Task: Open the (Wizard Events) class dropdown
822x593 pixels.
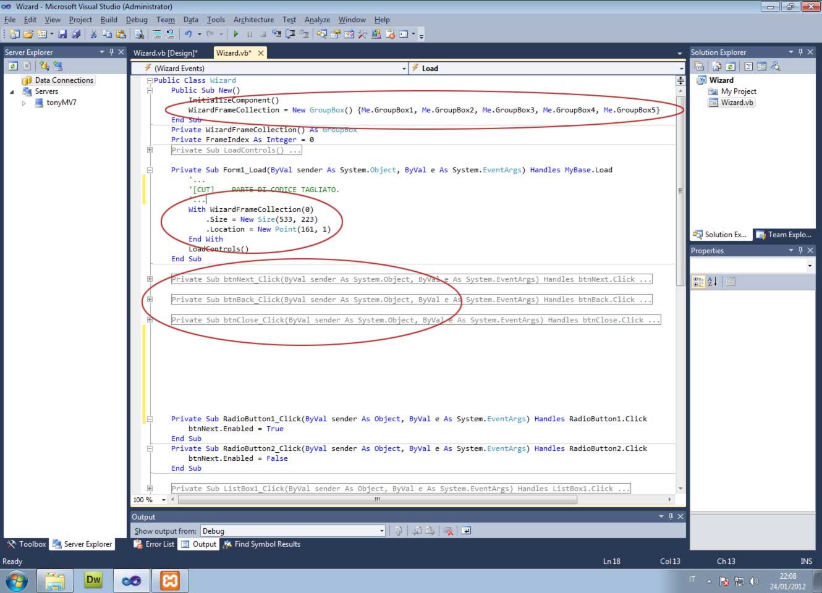Action: (x=404, y=69)
